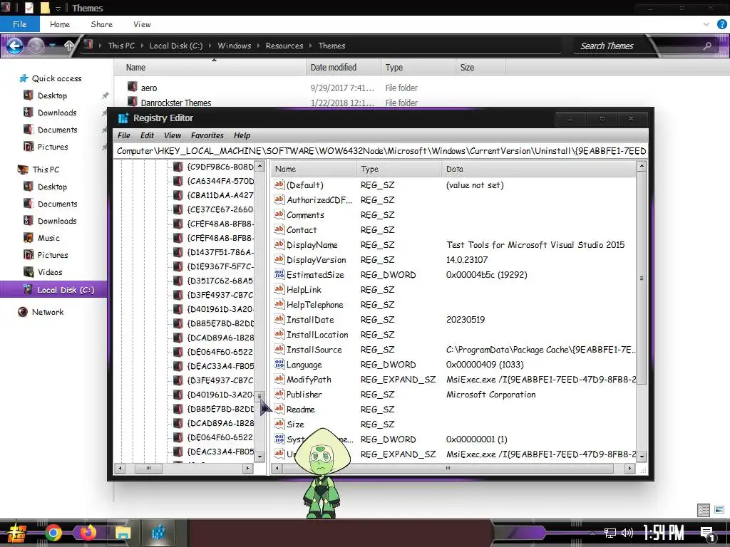
Task: Open the Start button on taskbar
Action: point(16,533)
